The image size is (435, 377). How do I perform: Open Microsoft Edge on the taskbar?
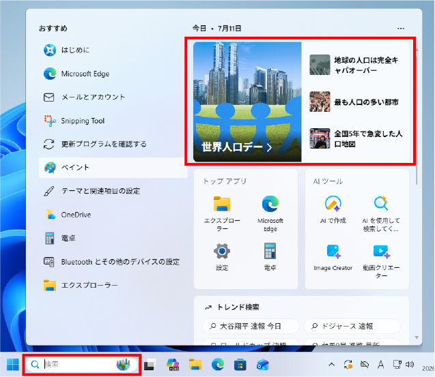[218, 365]
